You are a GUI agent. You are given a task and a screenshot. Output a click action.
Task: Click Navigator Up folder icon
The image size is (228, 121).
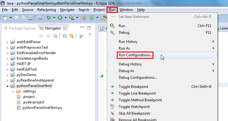(x=55, y=36)
